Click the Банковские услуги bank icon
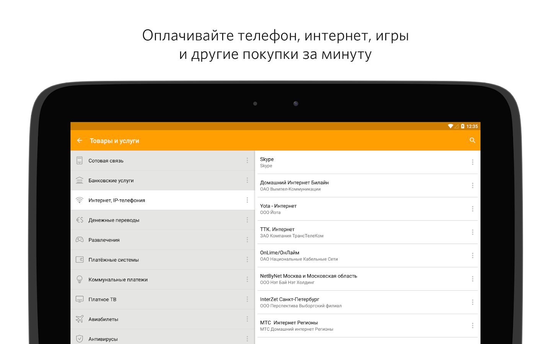The height and width of the screenshot is (344, 551). point(80,180)
